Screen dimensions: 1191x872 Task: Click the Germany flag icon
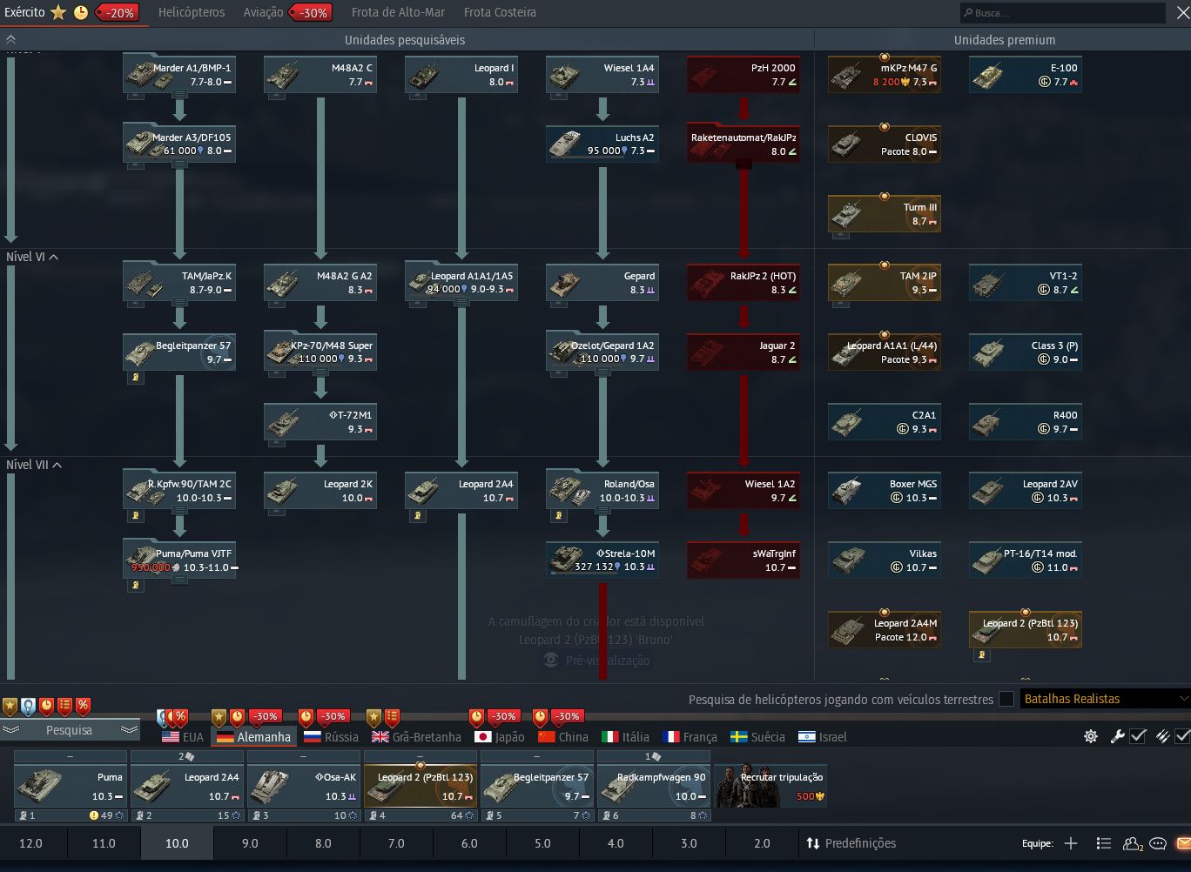pyautogui.click(x=225, y=737)
